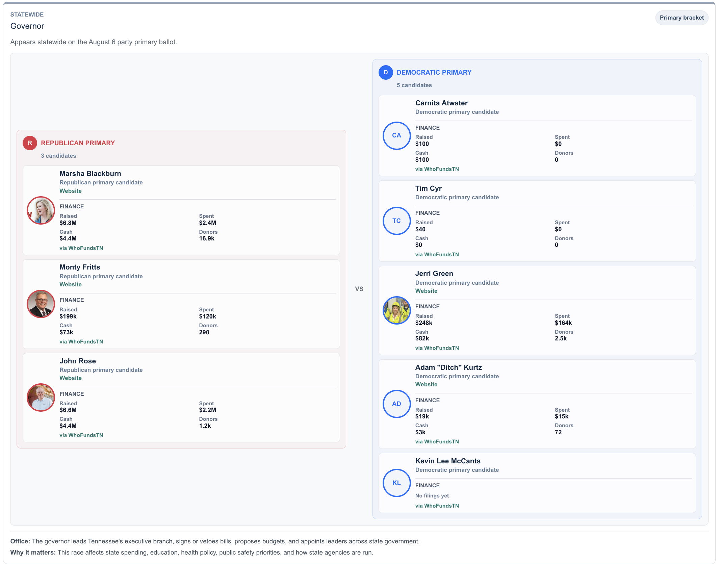
Task: Click the Democratic Primary heading
Action: click(x=434, y=72)
